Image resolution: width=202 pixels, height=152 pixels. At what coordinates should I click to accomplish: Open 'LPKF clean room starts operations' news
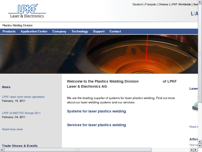point(23,97)
